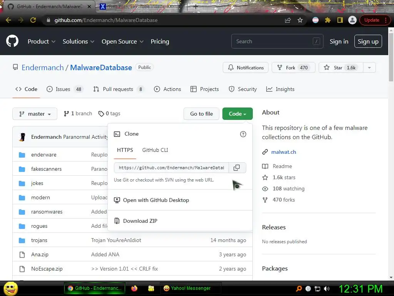
Task: Click the Notifications button
Action: click(245, 67)
